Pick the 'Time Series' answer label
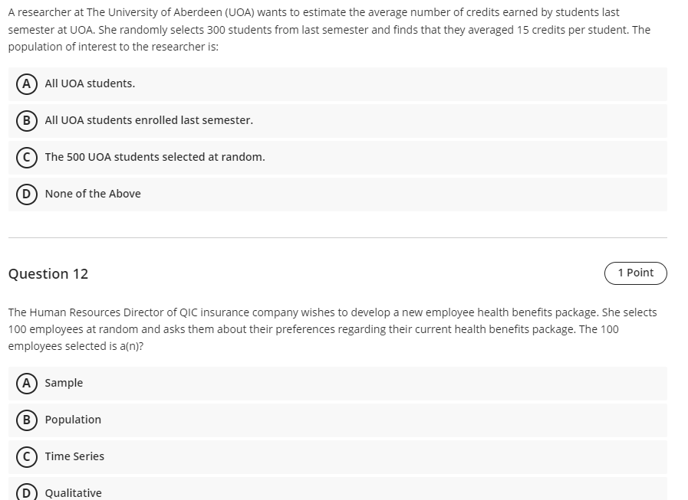The image size is (688, 500). tap(74, 456)
